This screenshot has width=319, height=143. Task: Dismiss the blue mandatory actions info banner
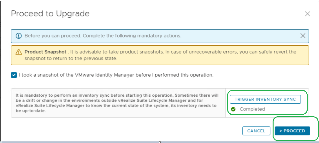point(303,36)
